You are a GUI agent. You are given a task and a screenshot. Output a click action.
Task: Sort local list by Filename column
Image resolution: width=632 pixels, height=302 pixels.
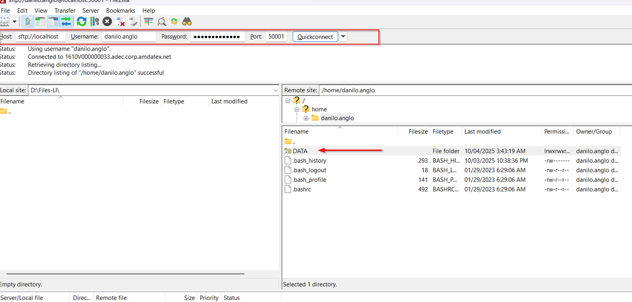coord(61,101)
